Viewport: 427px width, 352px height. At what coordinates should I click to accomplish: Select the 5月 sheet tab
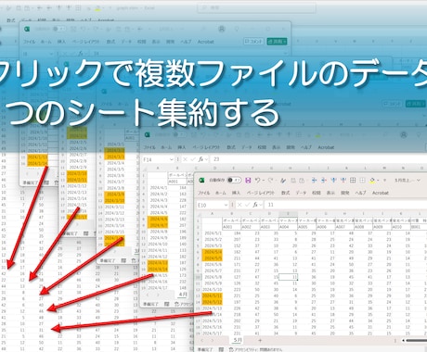[237, 340]
